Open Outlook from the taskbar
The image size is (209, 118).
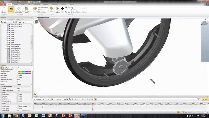30,116
